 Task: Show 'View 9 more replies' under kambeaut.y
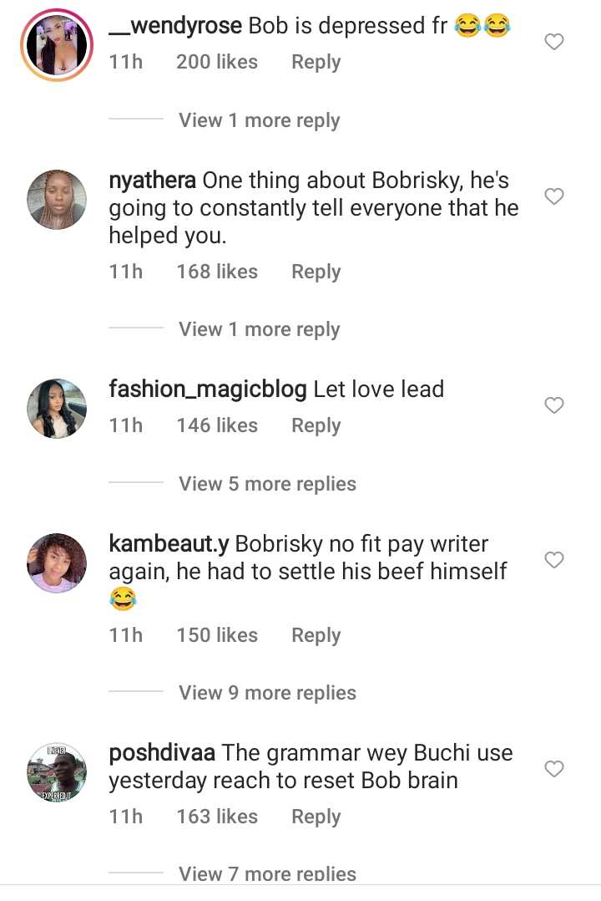tap(267, 693)
